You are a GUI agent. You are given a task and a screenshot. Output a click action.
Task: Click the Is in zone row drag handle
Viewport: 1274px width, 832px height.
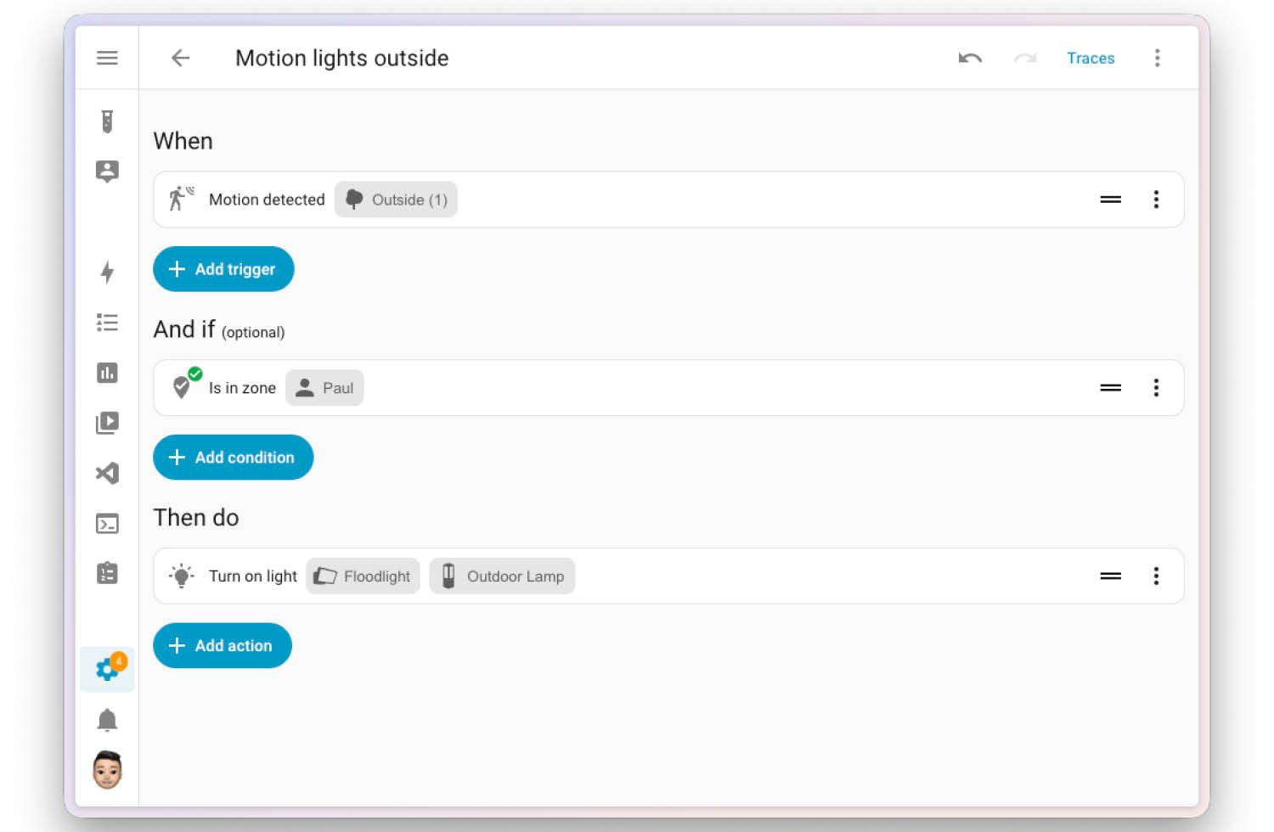[1110, 388]
